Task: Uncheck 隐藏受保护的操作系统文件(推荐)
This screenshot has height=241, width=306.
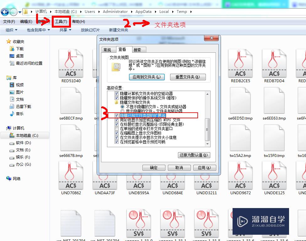Action: coord(117,97)
